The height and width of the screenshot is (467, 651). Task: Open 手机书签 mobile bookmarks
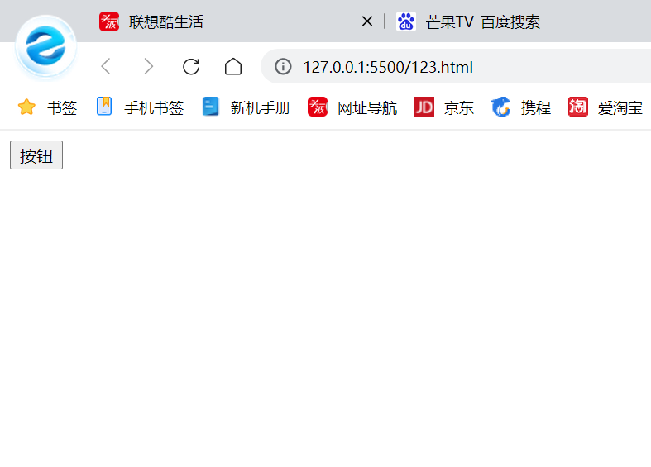[x=140, y=107]
